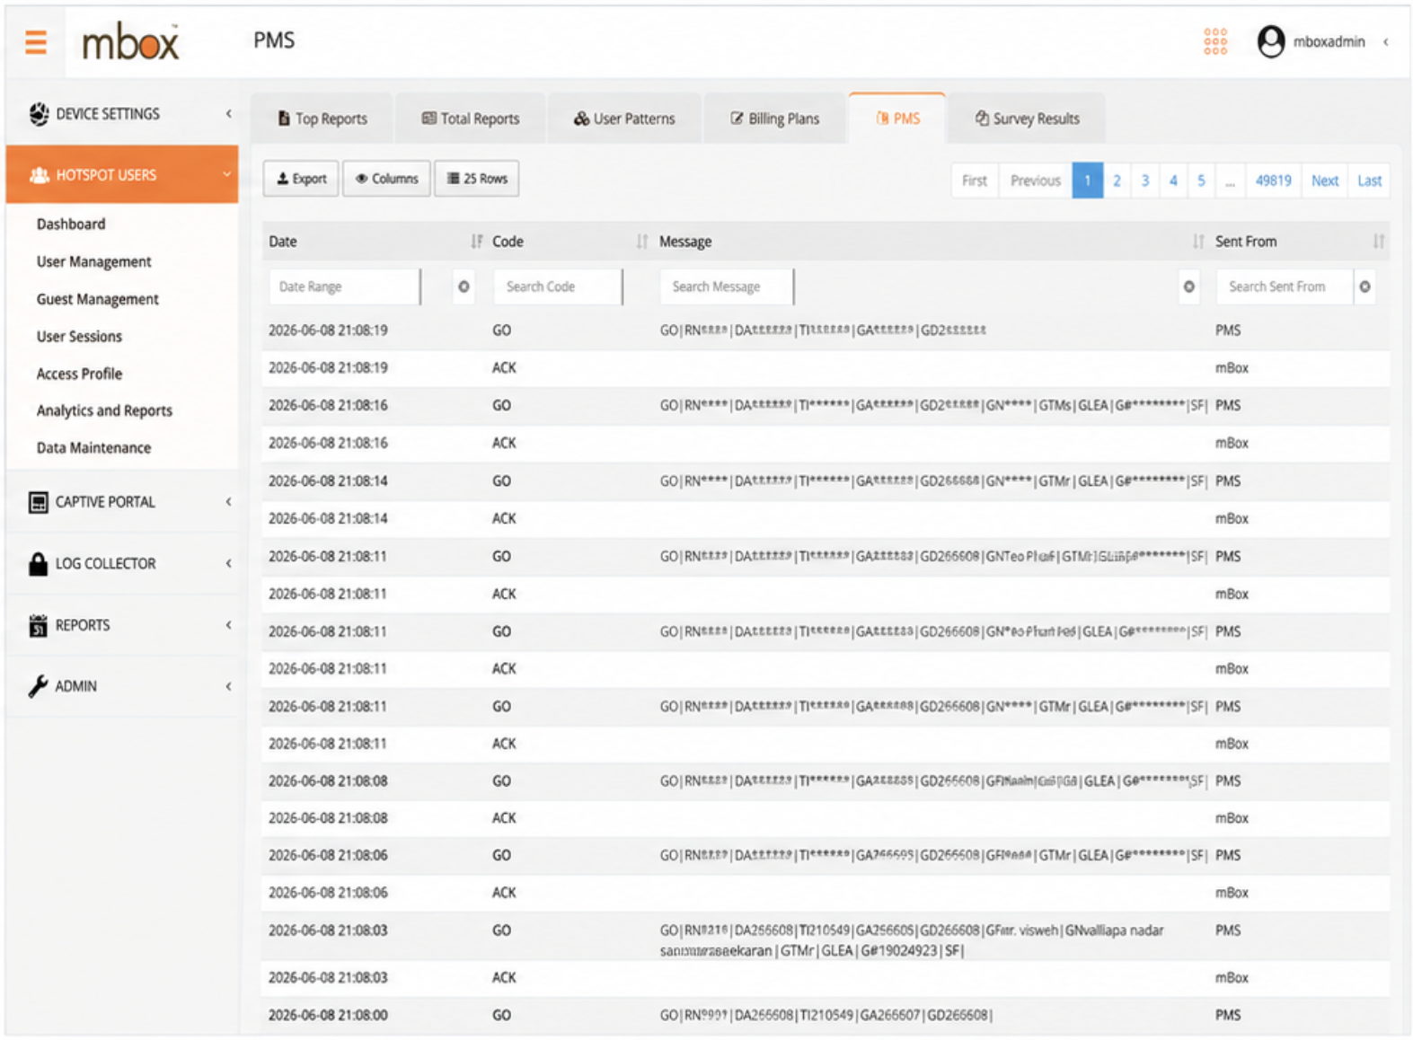Sort by the Sent From column
The width and height of the screenshot is (1413, 1040).
click(x=1378, y=242)
